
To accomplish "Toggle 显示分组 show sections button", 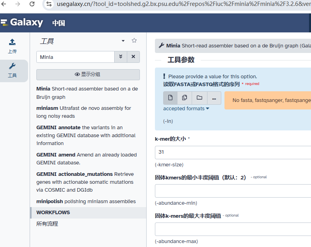I will 88,74.
